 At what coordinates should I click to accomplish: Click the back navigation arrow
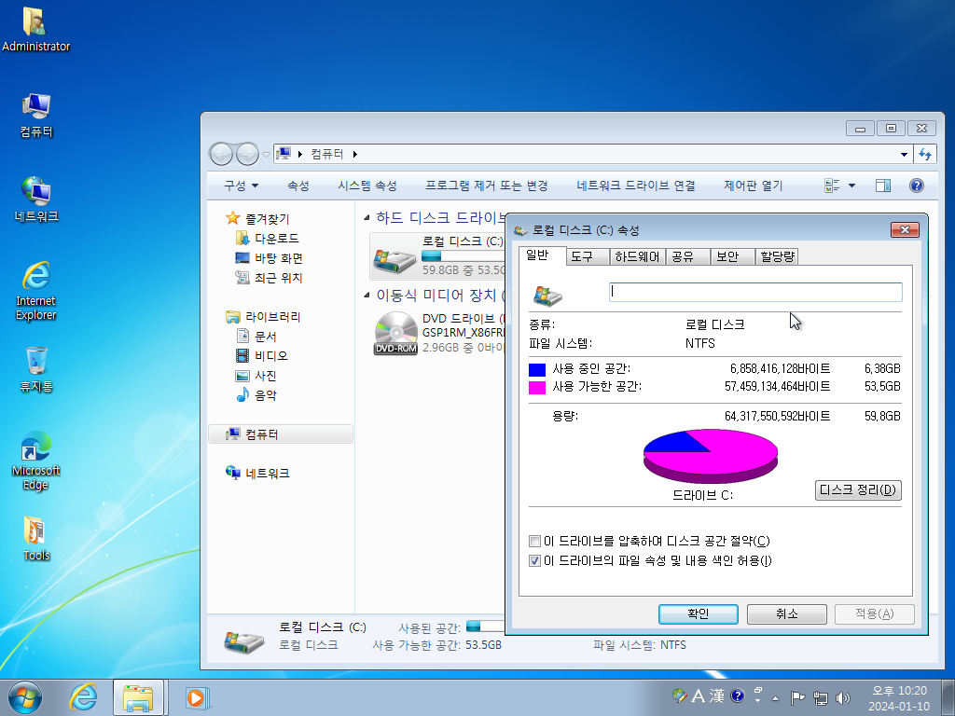(221, 154)
